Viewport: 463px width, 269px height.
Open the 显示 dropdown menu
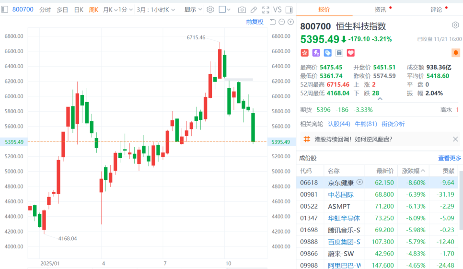(x=193, y=10)
